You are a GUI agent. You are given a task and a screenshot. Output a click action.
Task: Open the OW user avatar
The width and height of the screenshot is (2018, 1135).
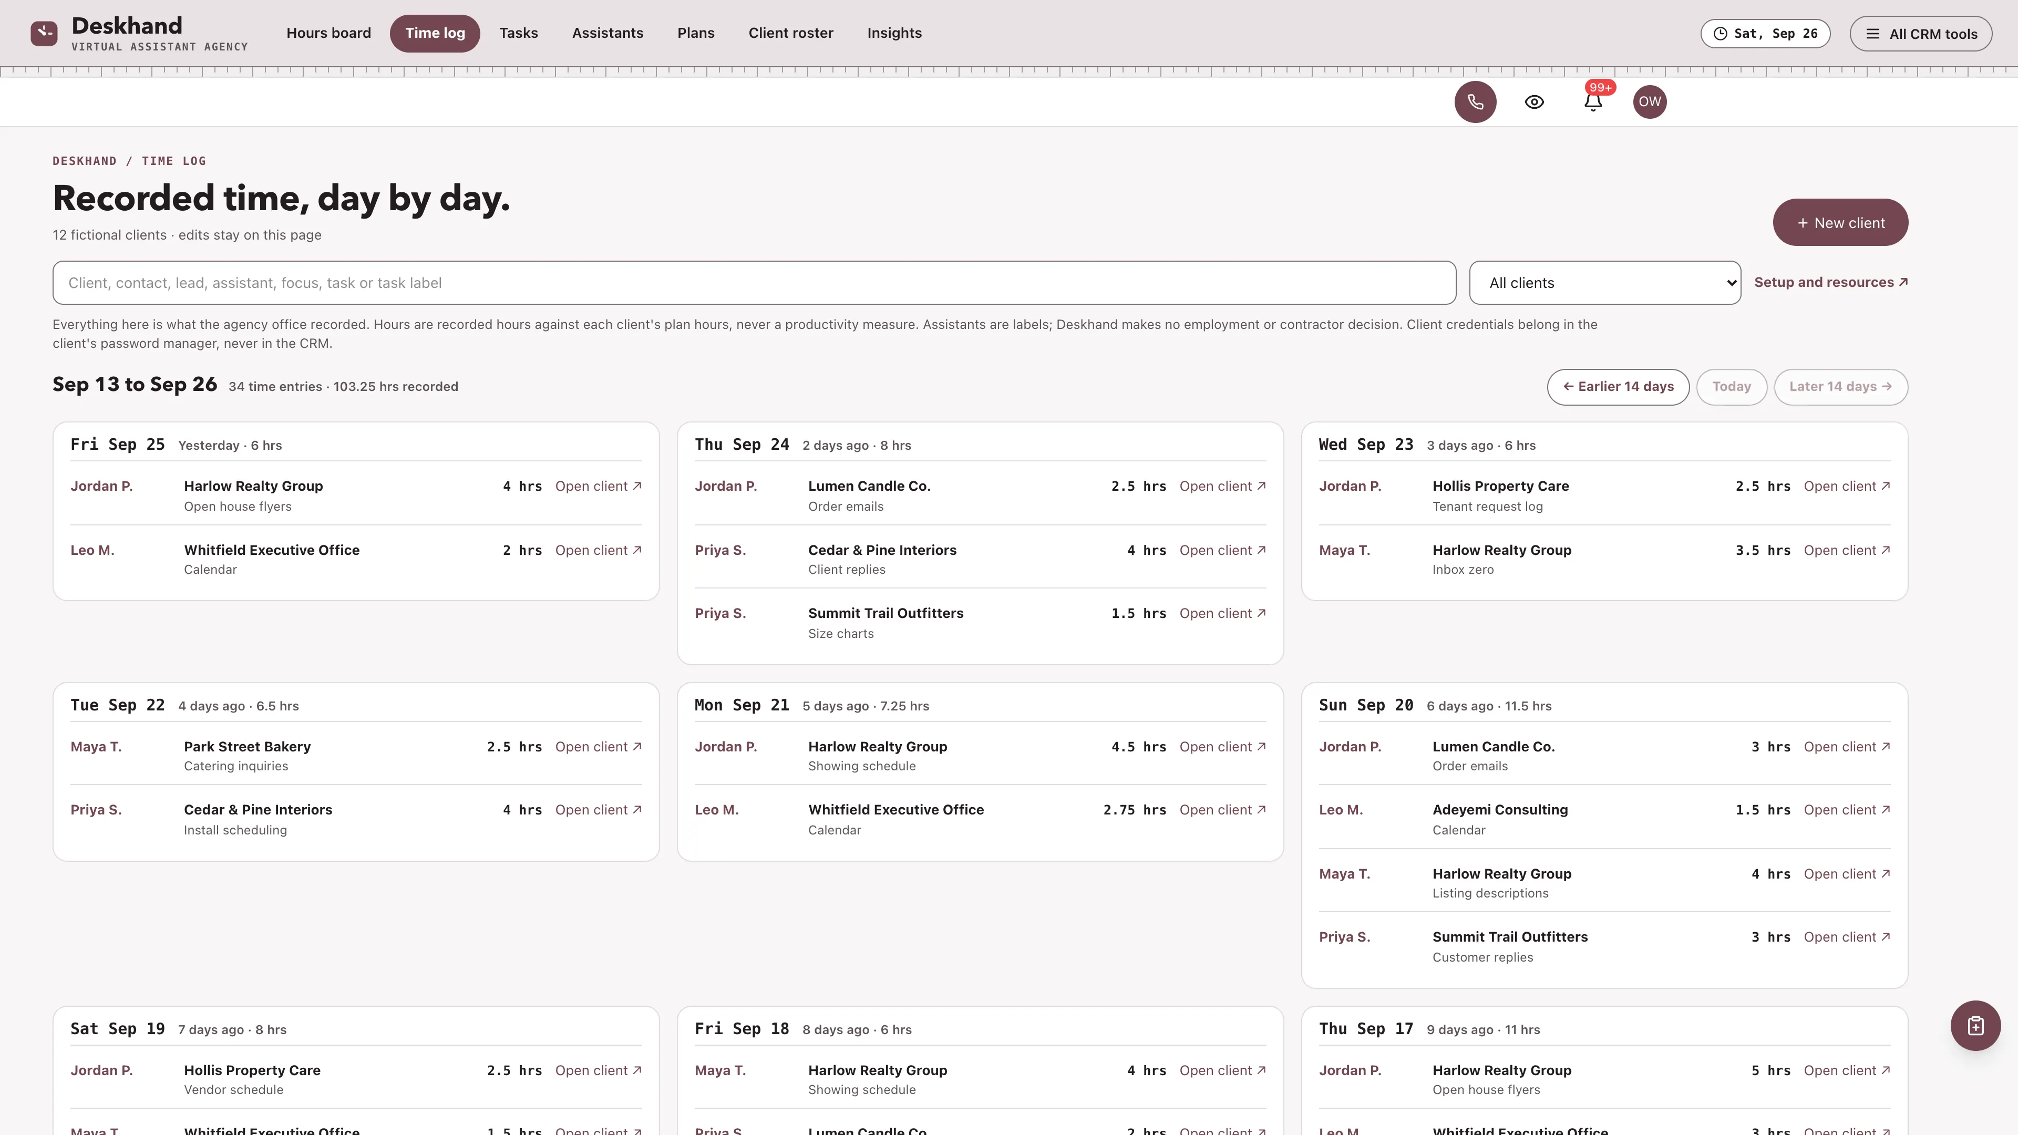[1649, 102]
